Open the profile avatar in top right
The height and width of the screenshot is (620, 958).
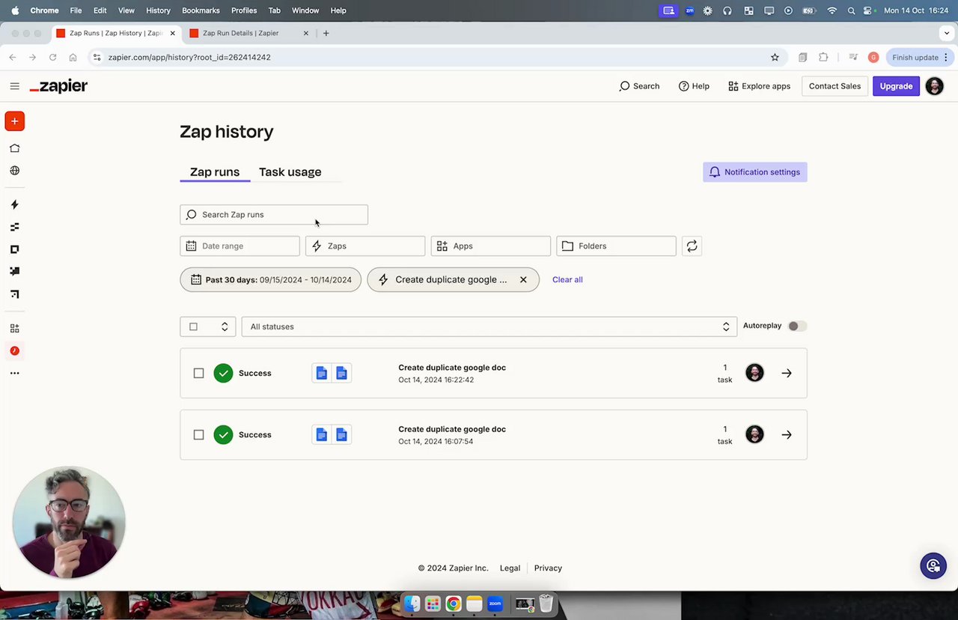point(934,86)
